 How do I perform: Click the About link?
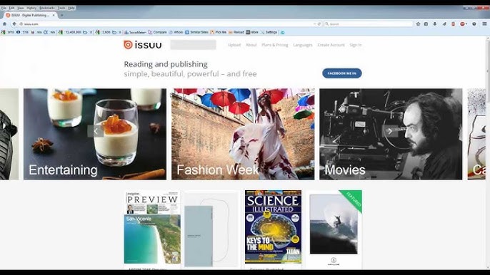coord(251,45)
